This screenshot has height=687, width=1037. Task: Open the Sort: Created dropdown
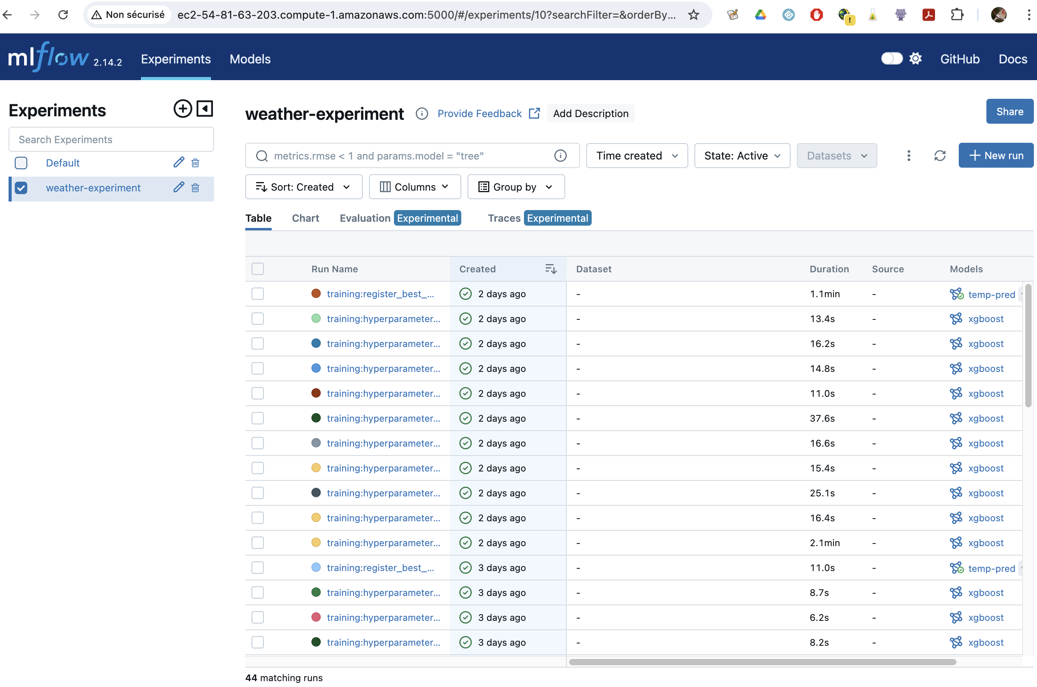pos(304,187)
